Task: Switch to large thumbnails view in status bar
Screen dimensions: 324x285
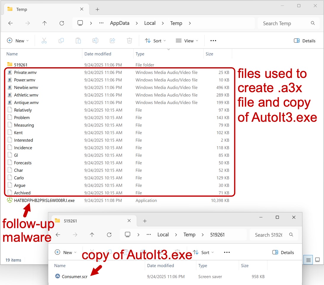Action: point(317,260)
